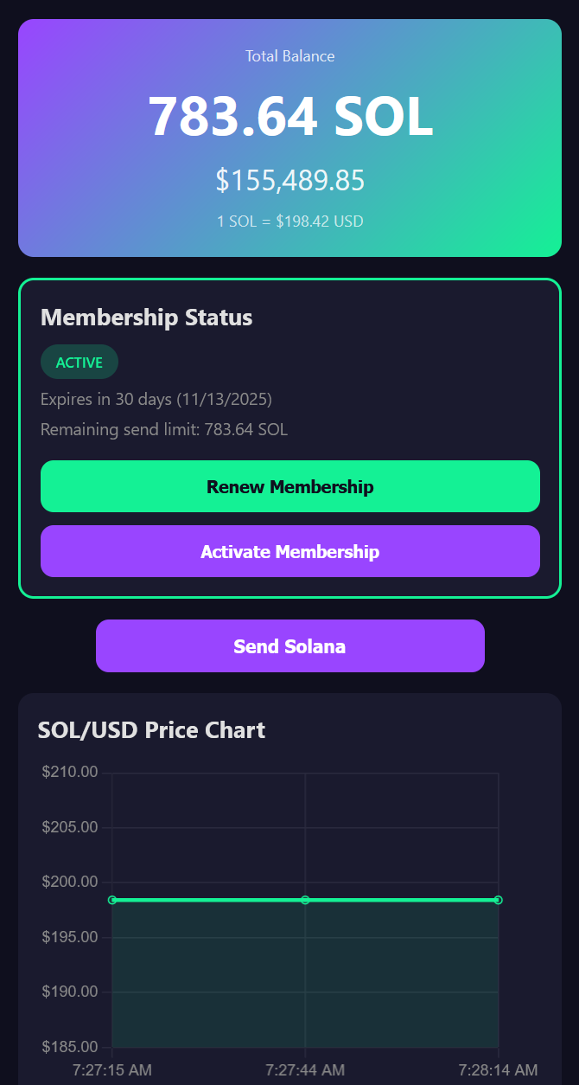Click the Renew Membership button
Image resolution: width=579 pixels, height=1085 pixels.
[x=289, y=486]
